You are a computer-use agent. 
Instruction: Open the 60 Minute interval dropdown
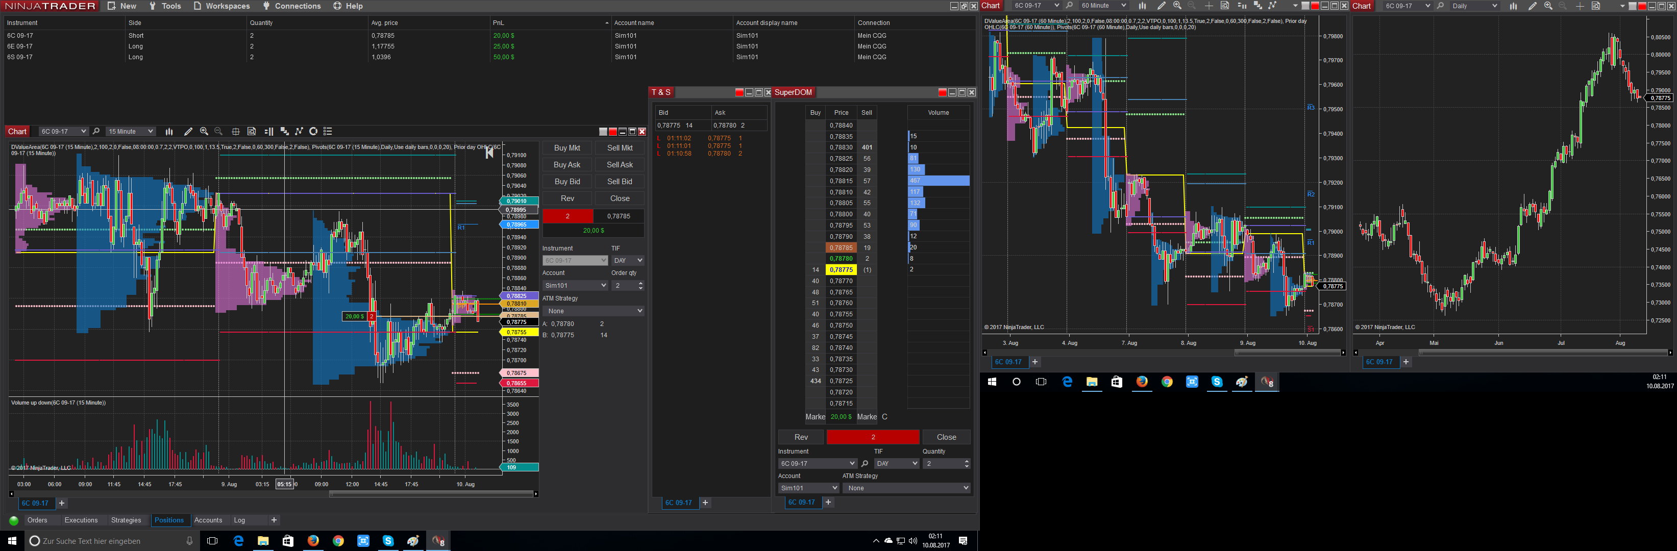coord(1103,6)
